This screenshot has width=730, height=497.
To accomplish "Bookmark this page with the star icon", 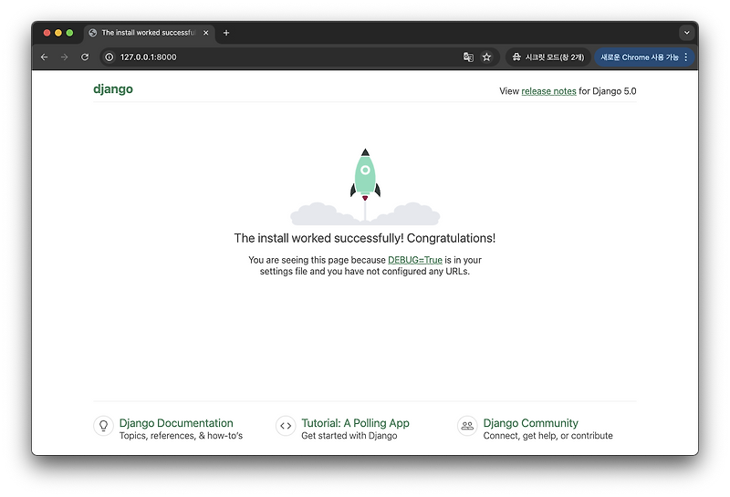I will tap(486, 57).
